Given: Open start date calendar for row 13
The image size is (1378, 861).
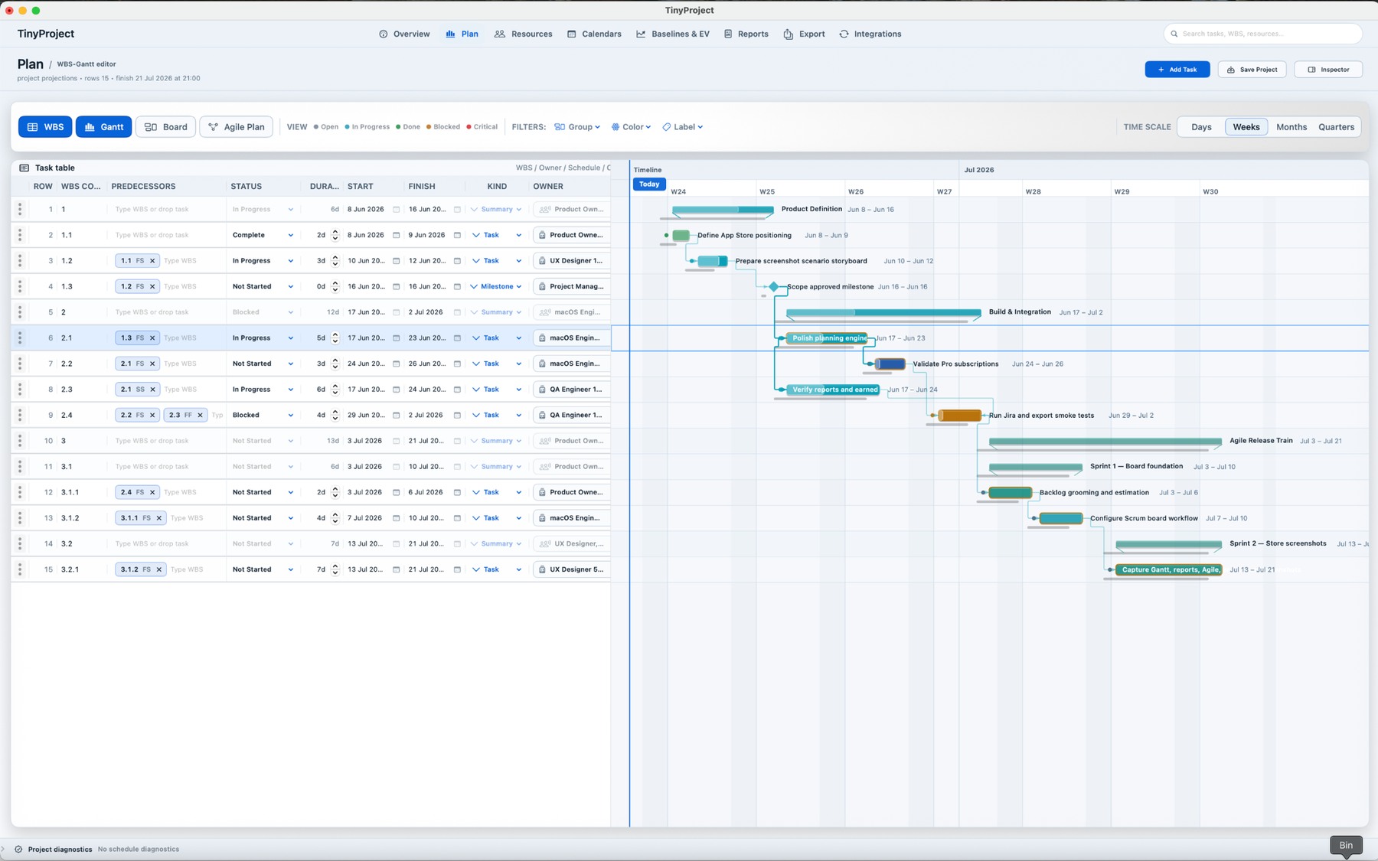Looking at the screenshot, I should 396,518.
